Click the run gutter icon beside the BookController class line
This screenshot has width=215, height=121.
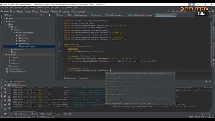click(x=60, y=47)
